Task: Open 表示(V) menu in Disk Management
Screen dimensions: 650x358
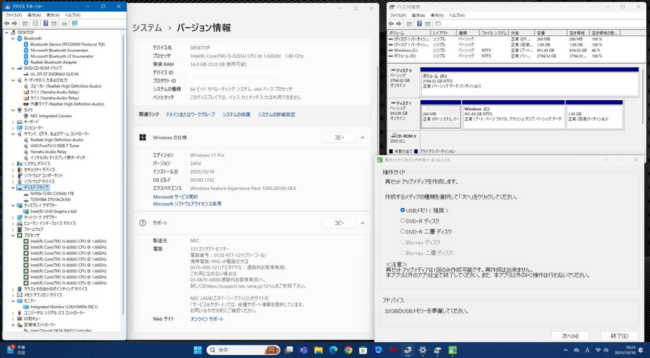Action: click(434, 15)
